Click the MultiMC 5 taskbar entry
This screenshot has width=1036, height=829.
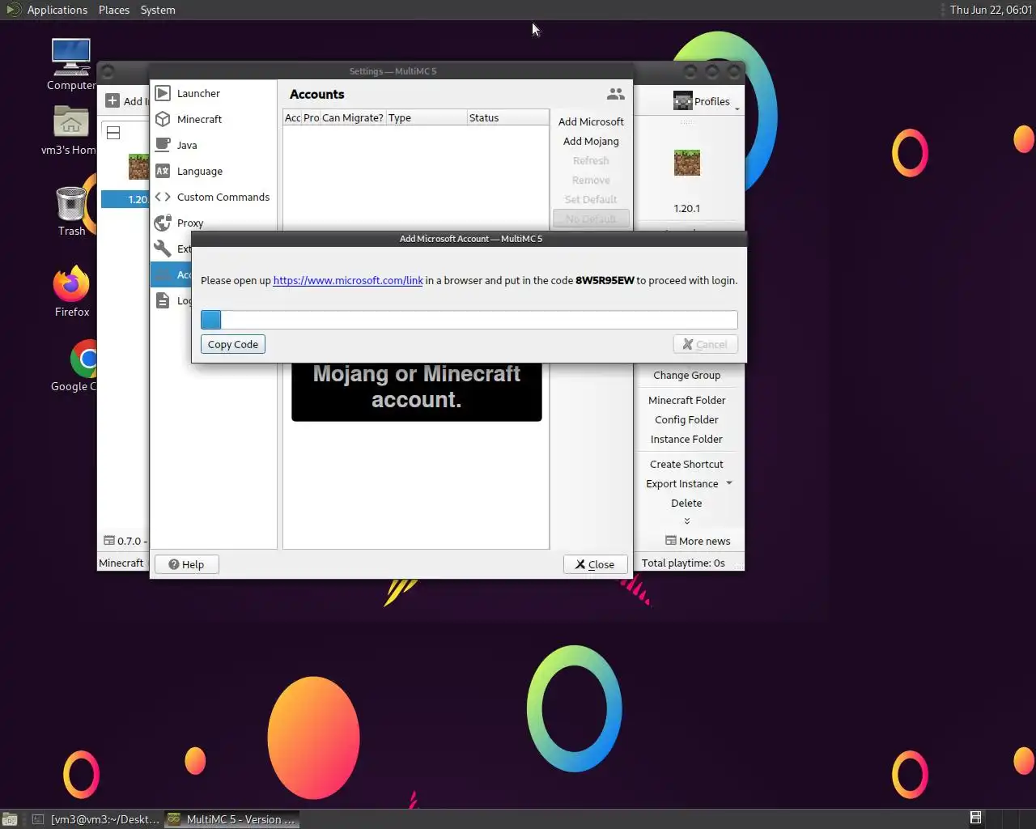point(232,819)
